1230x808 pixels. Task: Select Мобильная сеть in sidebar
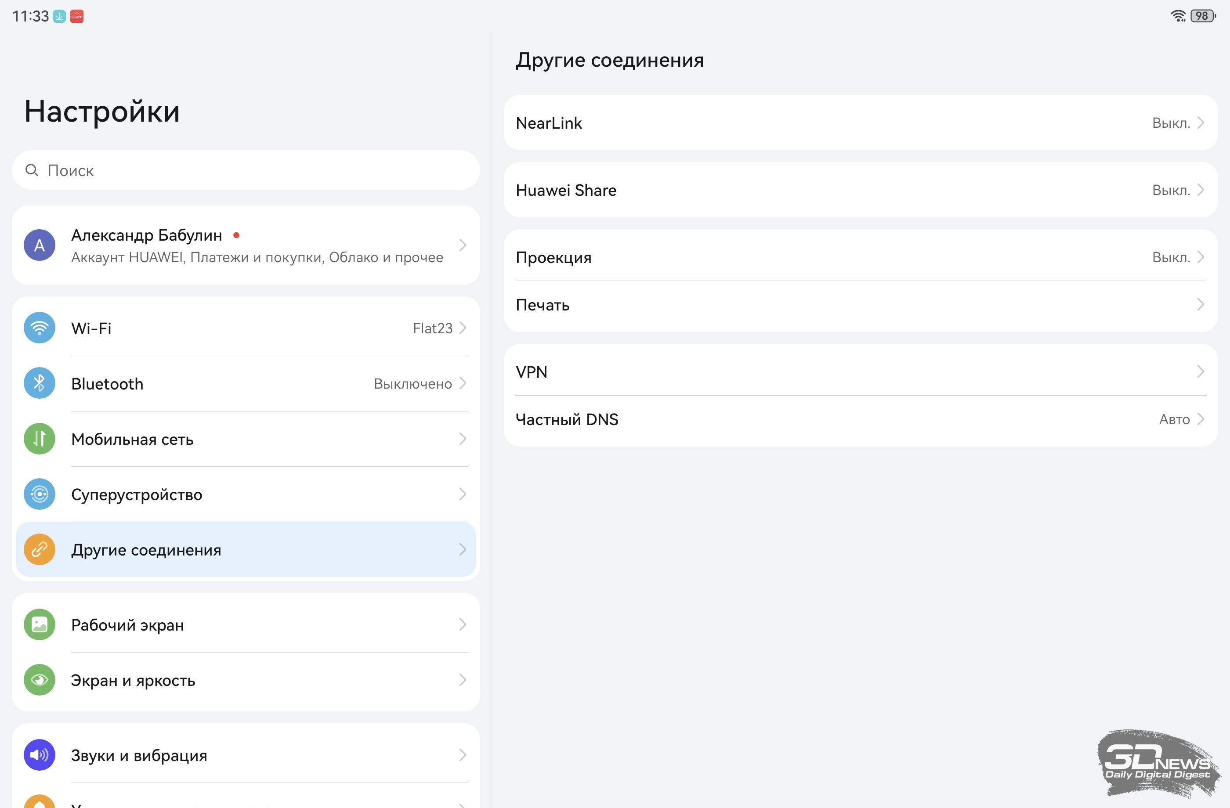pos(132,439)
